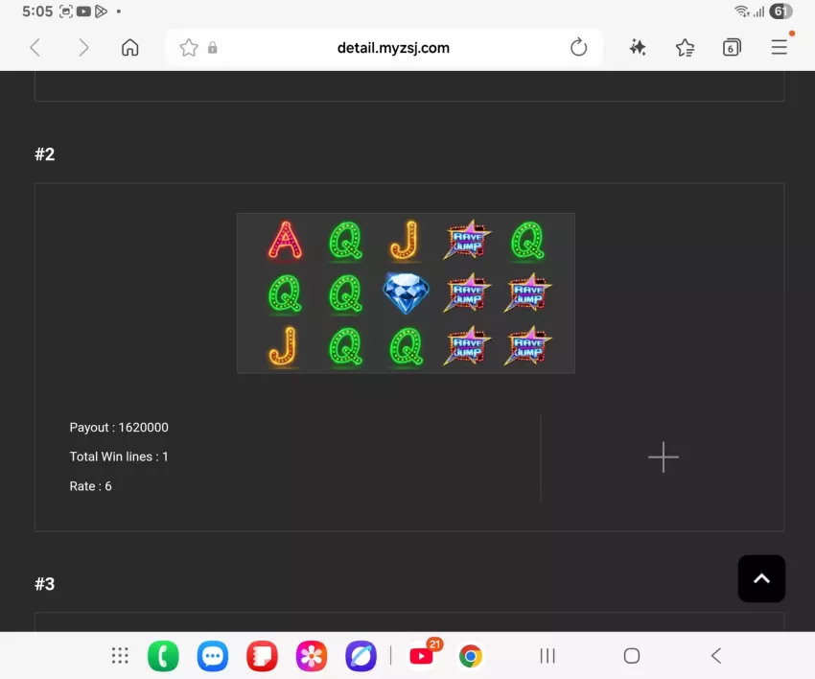Image resolution: width=815 pixels, height=679 pixels.
Task: Launch the Messages app
Action: pyautogui.click(x=213, y=656)
